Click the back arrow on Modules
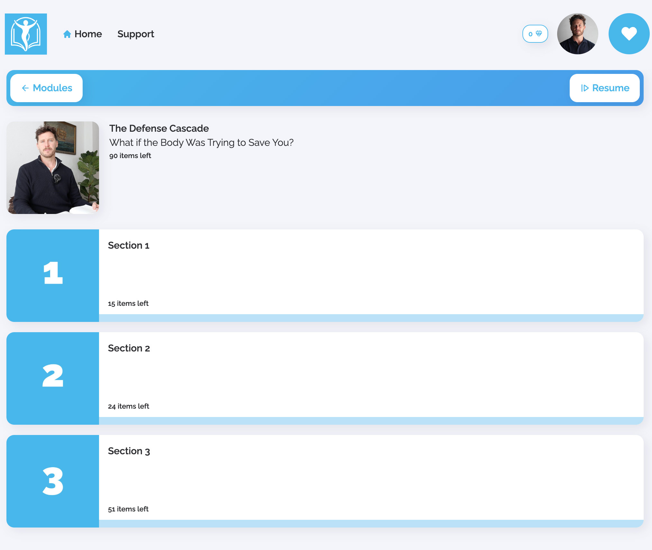 25,88
